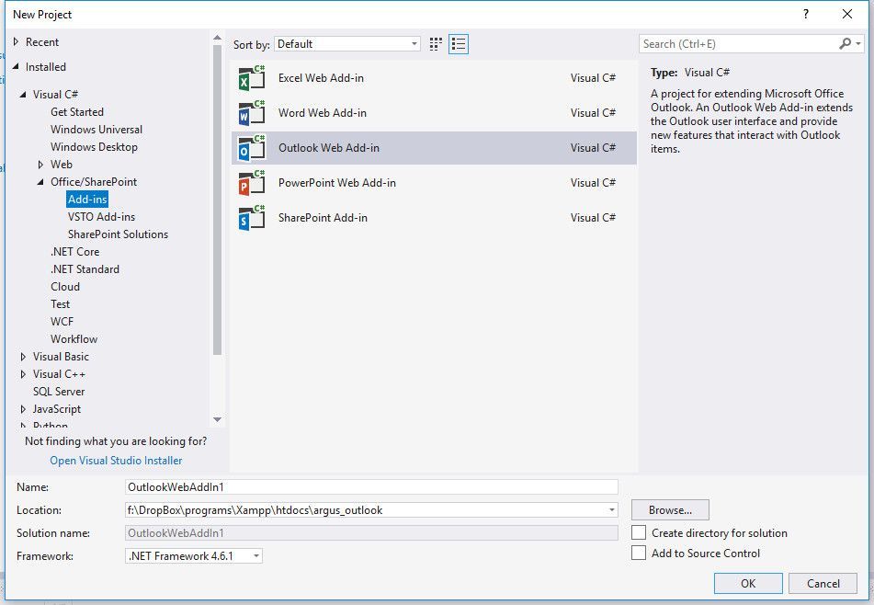Select Cloud category
This screenshot has height=605, width=874.
tap(65, 287)
